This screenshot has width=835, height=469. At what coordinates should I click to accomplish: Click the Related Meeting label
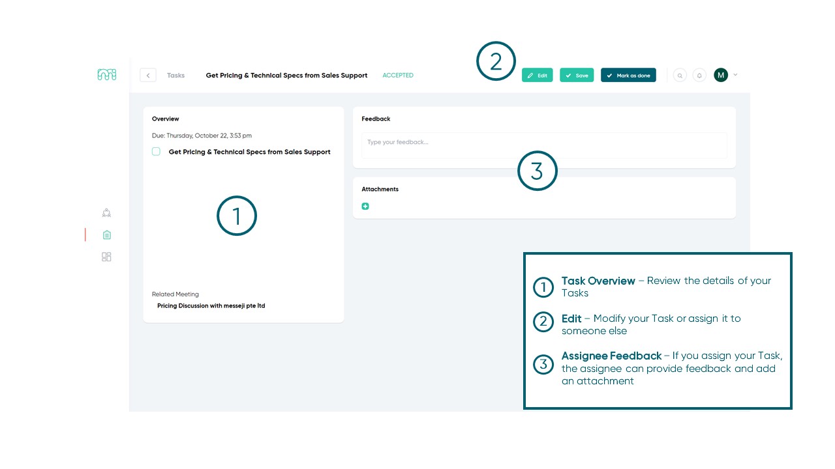[x=175, y=294]
